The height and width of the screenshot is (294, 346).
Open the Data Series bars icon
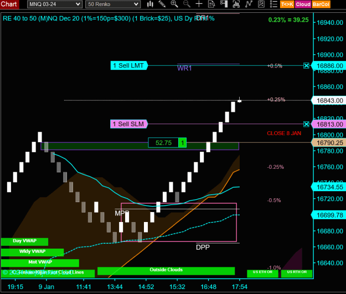coord(236,4)
